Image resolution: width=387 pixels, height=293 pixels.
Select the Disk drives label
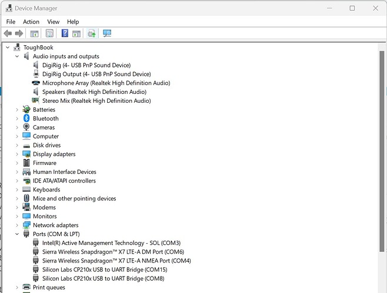[46, 145]
